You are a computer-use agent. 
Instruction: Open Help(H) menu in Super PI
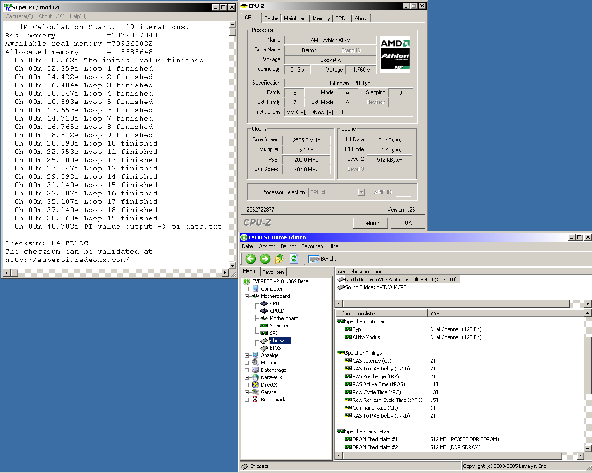pyautogui.click(x=78, y=16)
